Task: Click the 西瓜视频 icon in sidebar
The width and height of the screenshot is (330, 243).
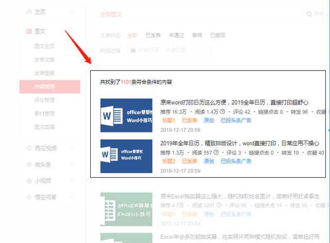Action: pos(29,148)
